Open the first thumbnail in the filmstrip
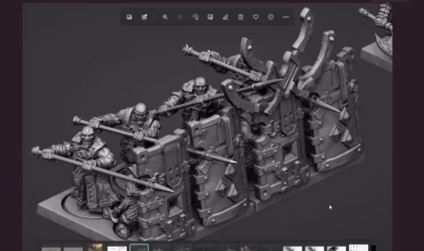The height and width of the screenshot is (251, 424). pos(51,248)
